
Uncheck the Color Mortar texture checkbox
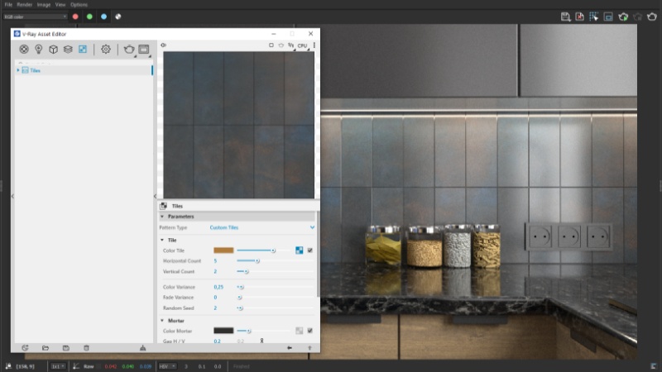coord(309,331)
